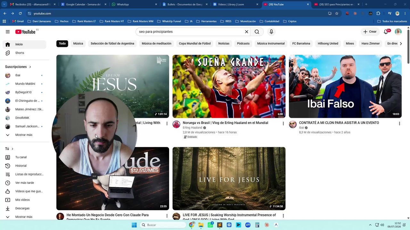Open ByDiegoX10 subscription
The width and height of the screenshot is (410, 230).
coord(24,92)
